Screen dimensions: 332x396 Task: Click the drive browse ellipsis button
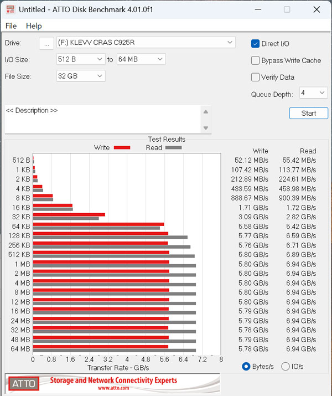(x=47, y=43)
